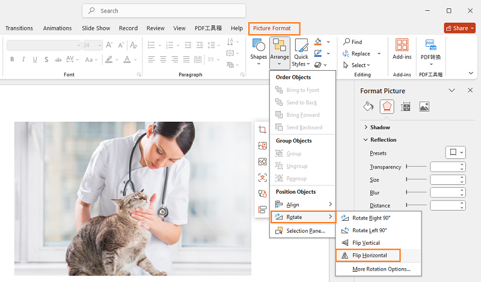Decrease font size icon
Screen dimensions: 481x282
pyautogui.click(x=121, y=46)
